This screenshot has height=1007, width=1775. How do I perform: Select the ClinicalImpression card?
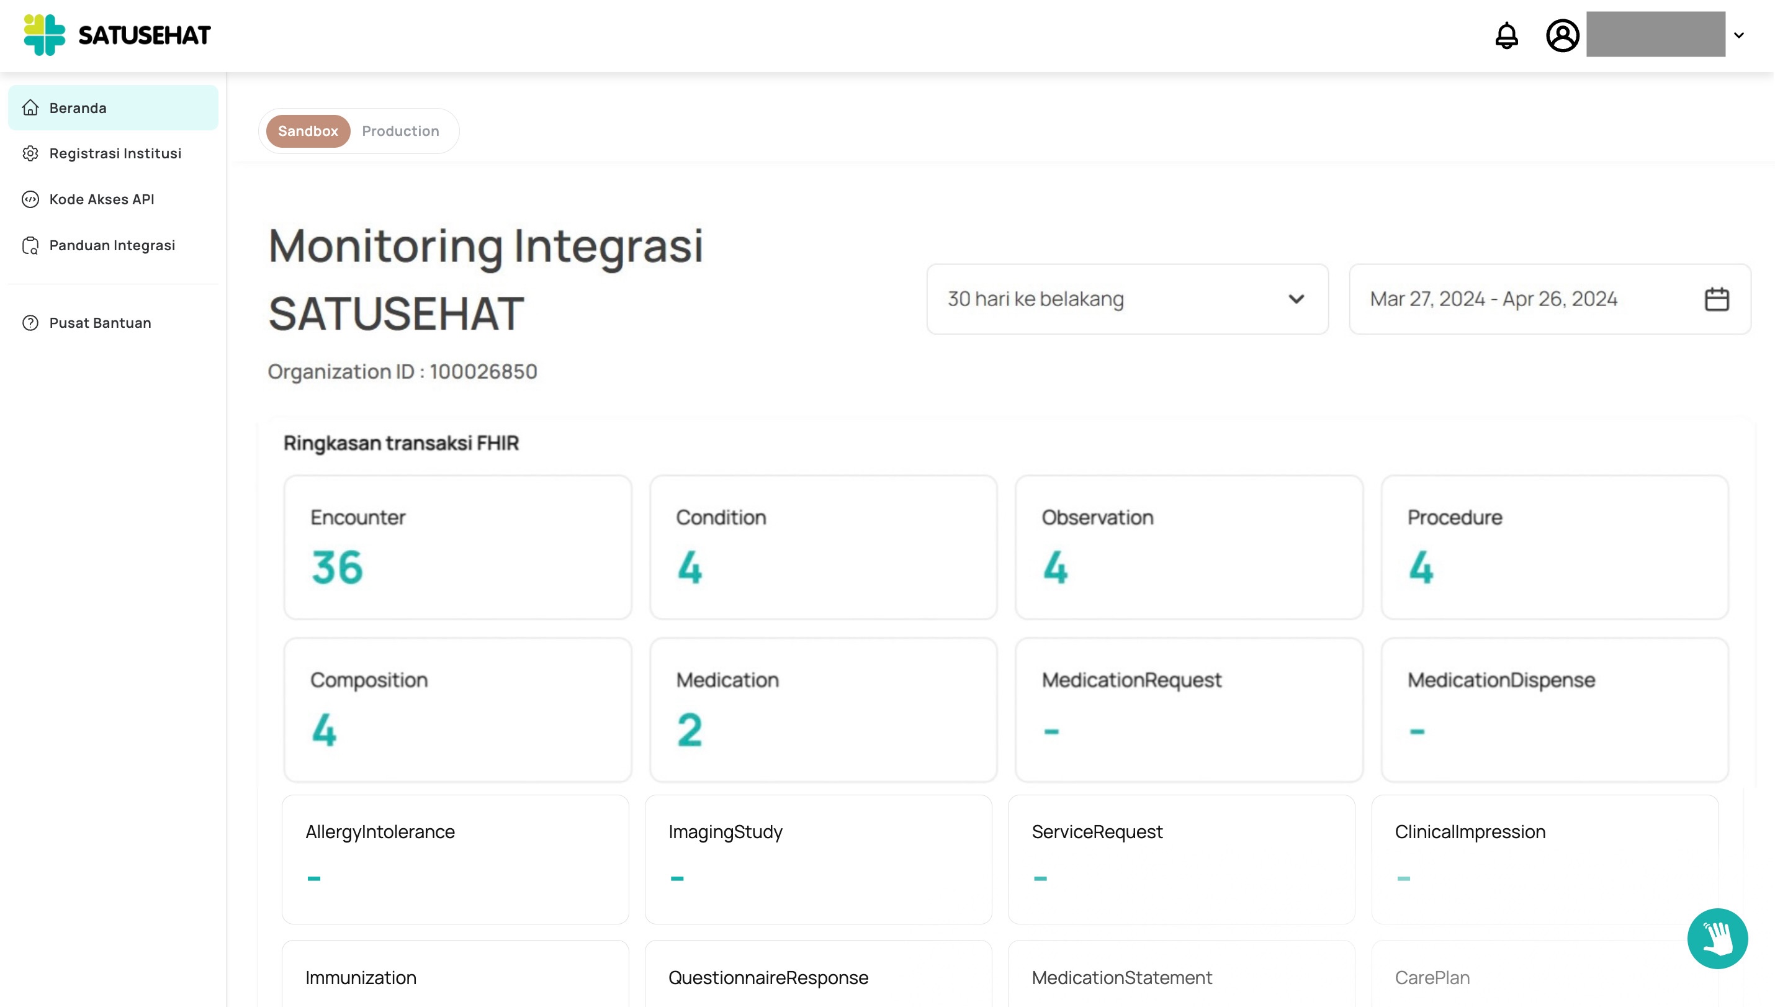tap(1545, 860)
